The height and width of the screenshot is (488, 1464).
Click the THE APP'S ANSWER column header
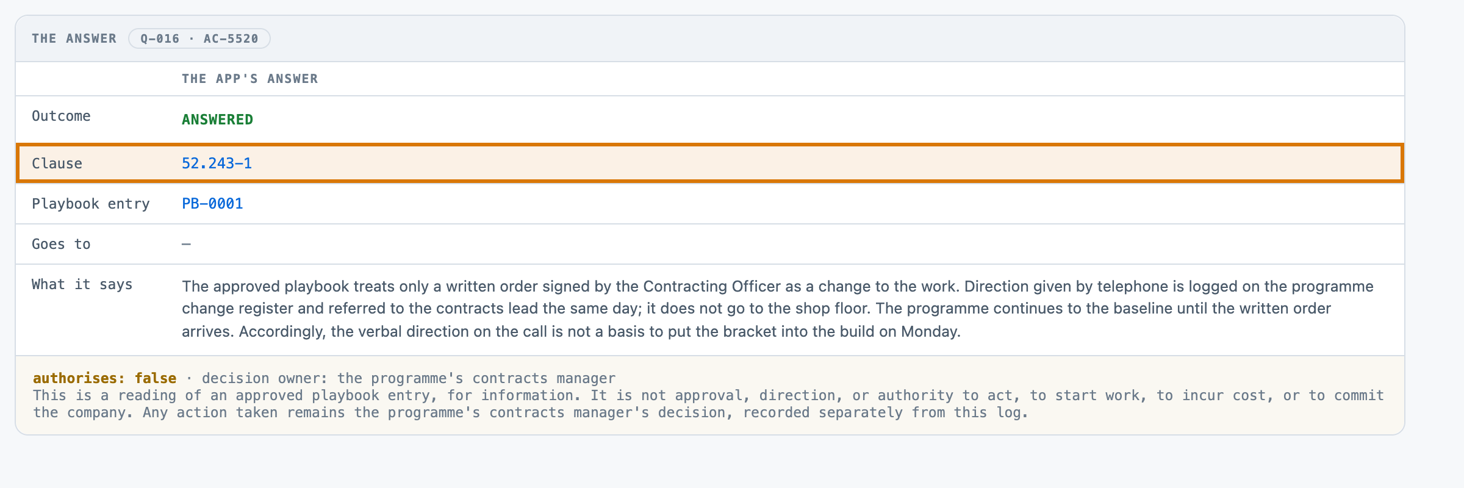(249, 79)
